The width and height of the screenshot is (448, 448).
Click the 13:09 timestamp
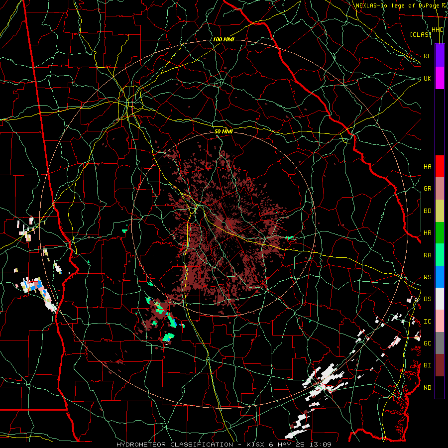(322, 445)
